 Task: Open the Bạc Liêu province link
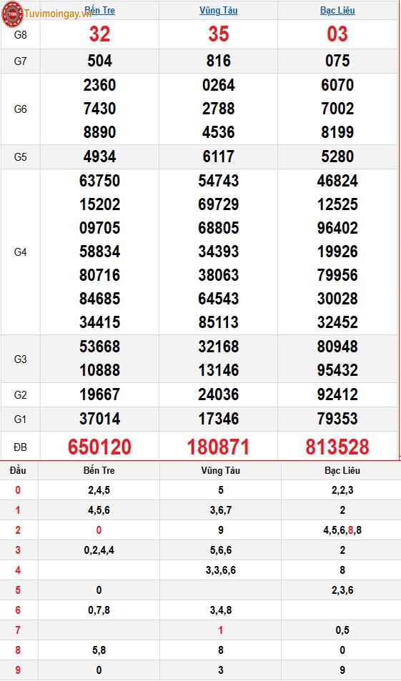pos(337,10)
